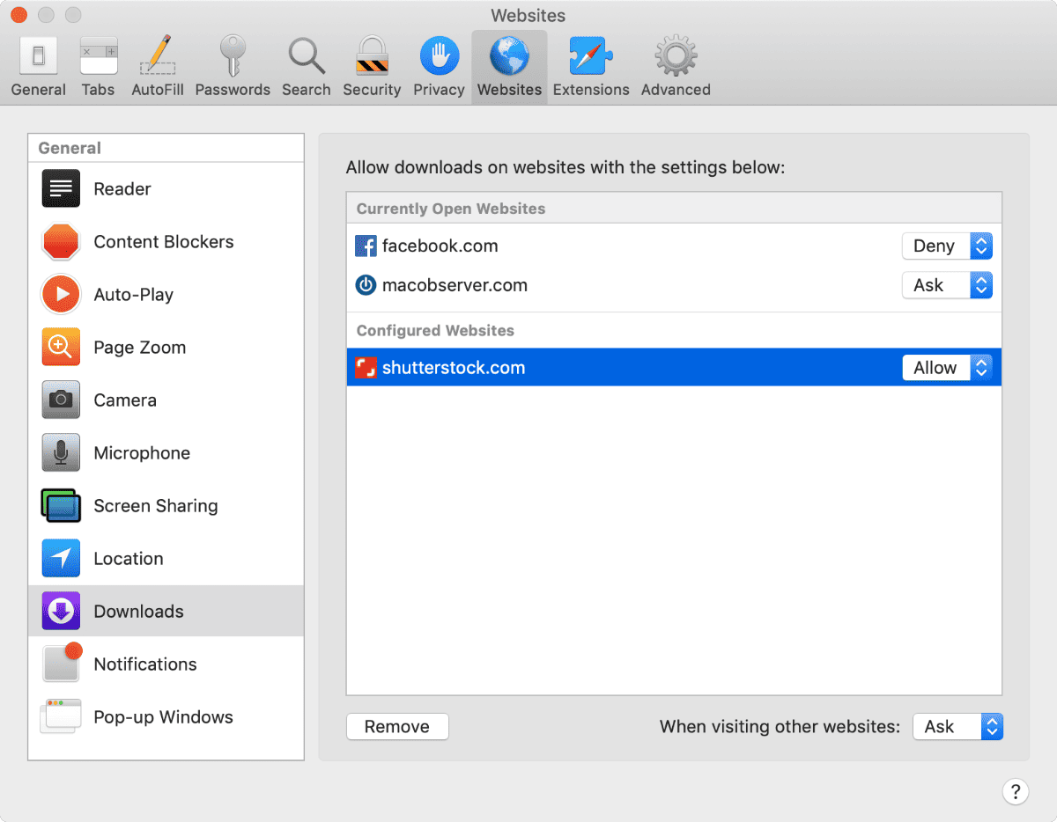The width and height of the screenshot is (1057, 822).
Task: Open the Privacy hand icon pane
Action: click(x=439, y=67)
